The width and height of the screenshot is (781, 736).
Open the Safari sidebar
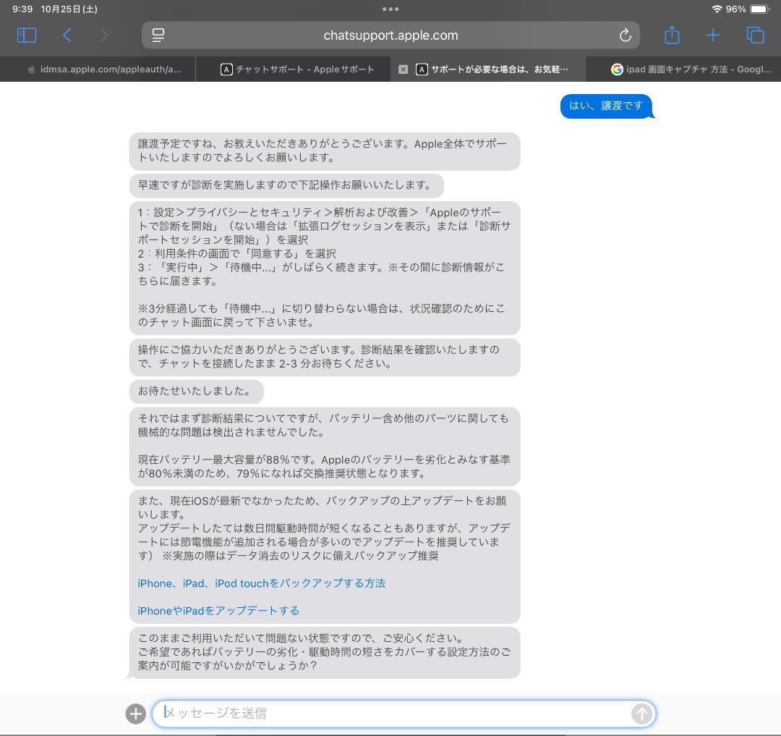point(26,35)
